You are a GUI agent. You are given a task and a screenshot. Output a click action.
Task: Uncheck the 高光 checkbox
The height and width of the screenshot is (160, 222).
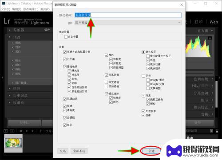[x=69, y=79]
